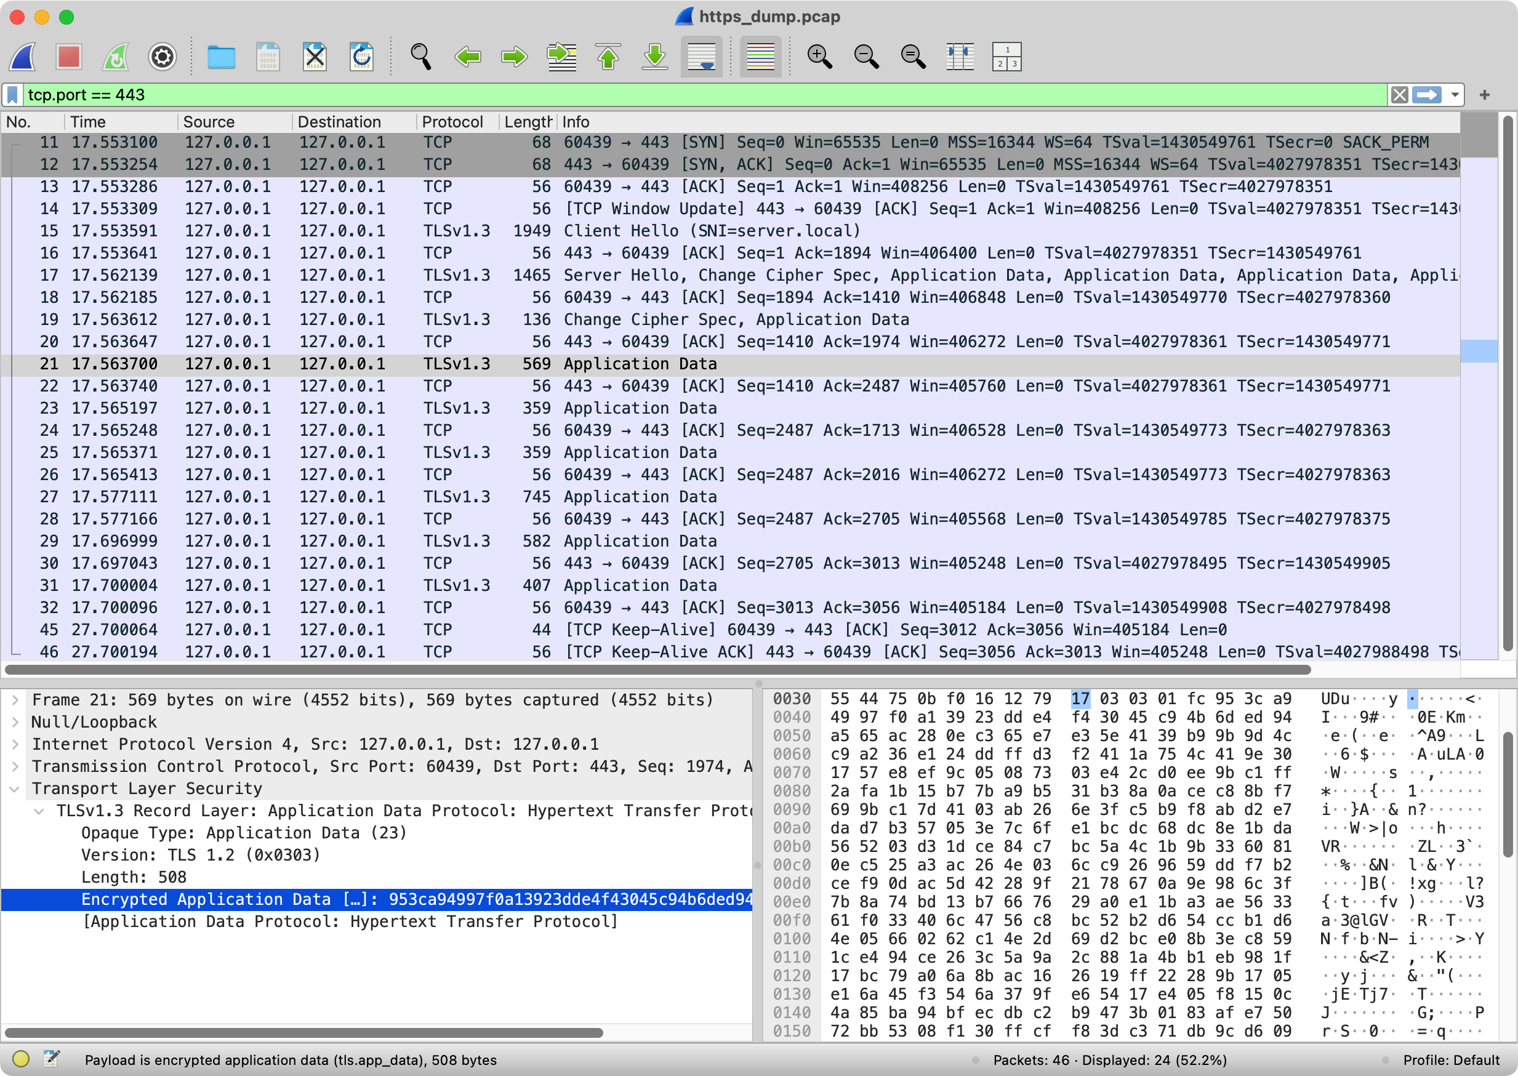
Task: Click the reload capture file icon
Action: click(x=362, y=57)
